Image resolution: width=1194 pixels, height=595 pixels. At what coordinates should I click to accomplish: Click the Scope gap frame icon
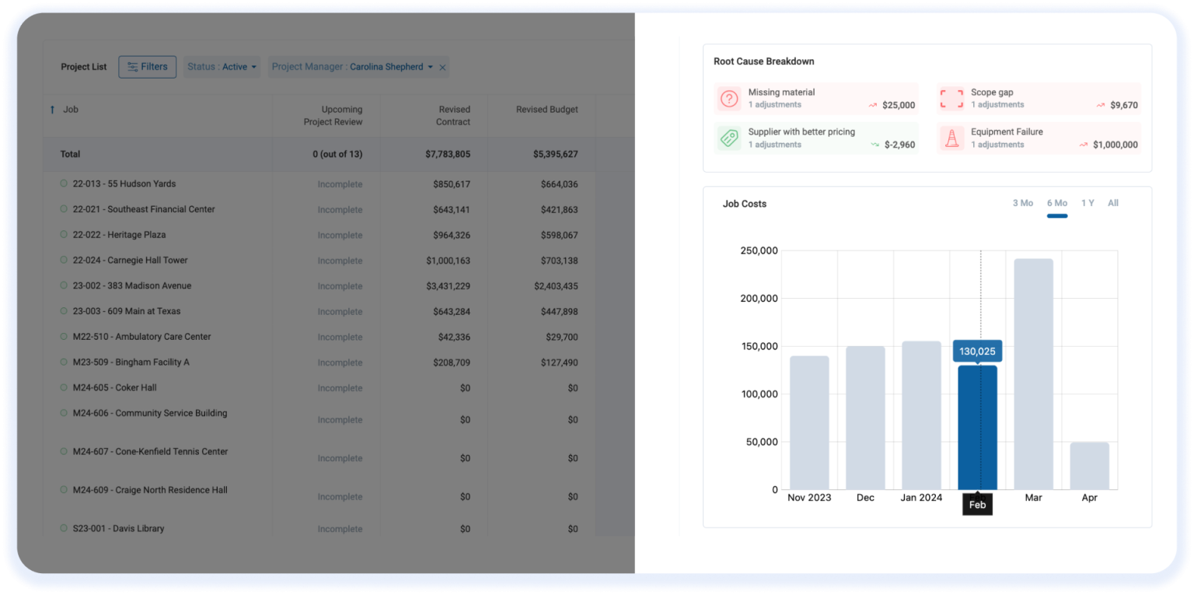pos(951,98)
